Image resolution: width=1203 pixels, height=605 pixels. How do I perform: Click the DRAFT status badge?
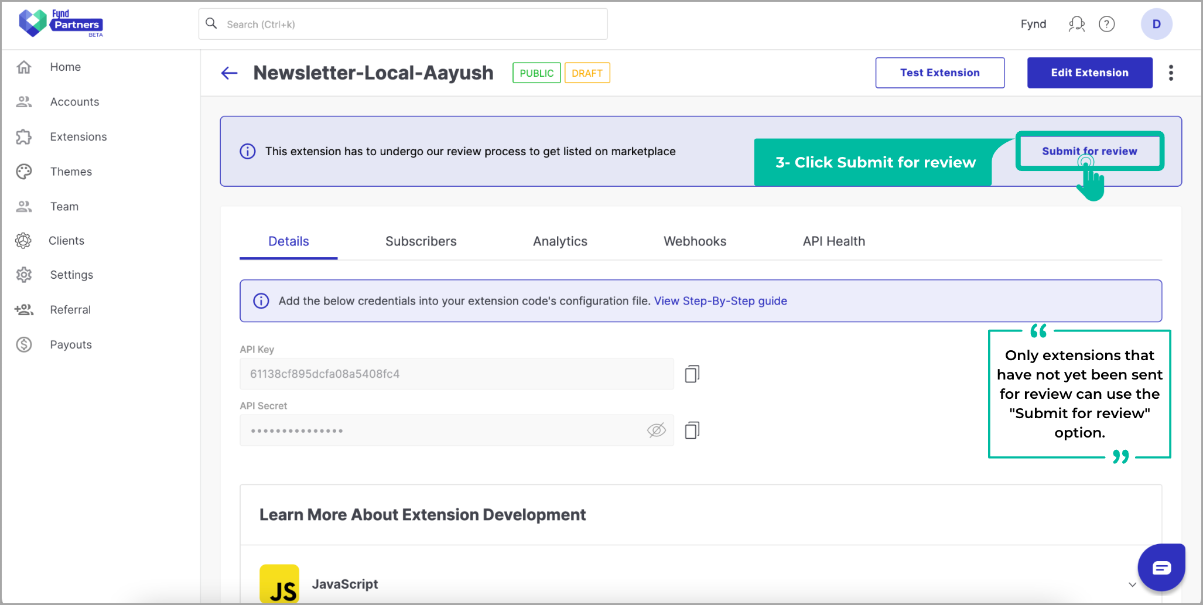(x=587, y=73)
